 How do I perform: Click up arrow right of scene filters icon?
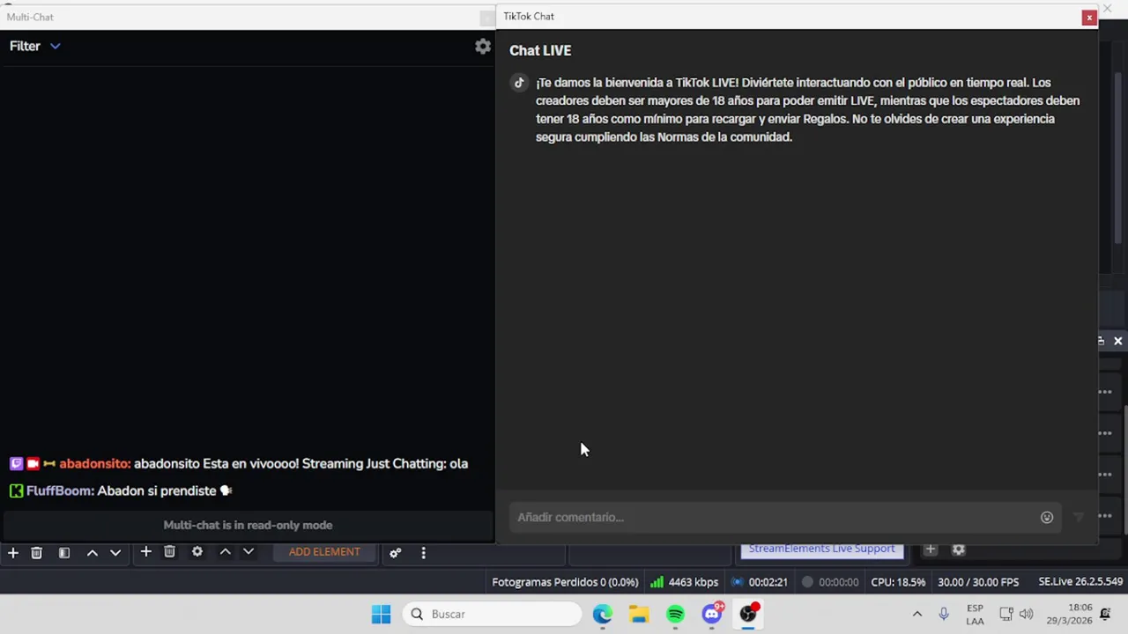(x=92, y=552)
